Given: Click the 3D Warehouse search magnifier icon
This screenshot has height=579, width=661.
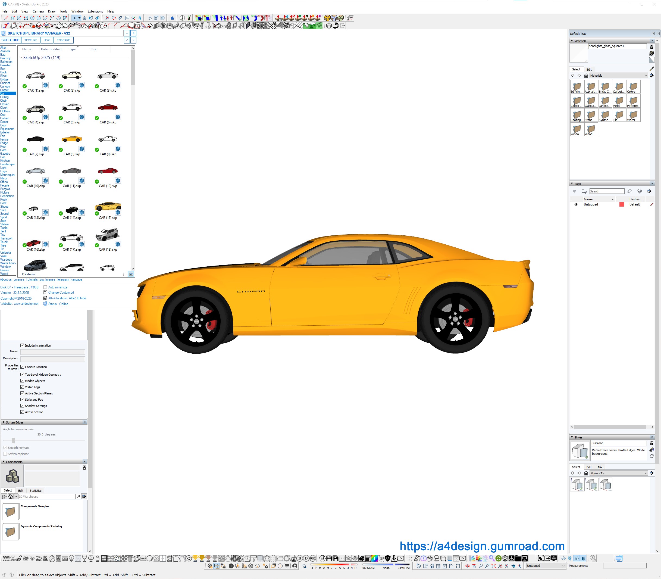Looking at the screenshot, I should (78, 496).
